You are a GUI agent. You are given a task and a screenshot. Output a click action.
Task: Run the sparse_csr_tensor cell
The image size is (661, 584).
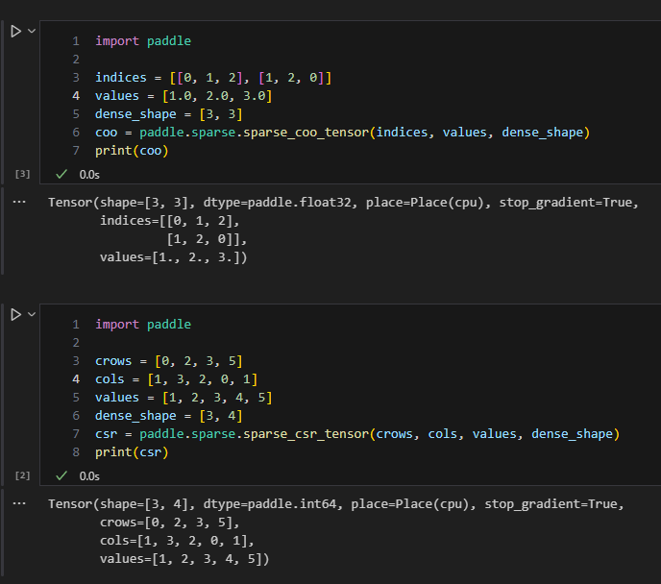pos(15,315)
